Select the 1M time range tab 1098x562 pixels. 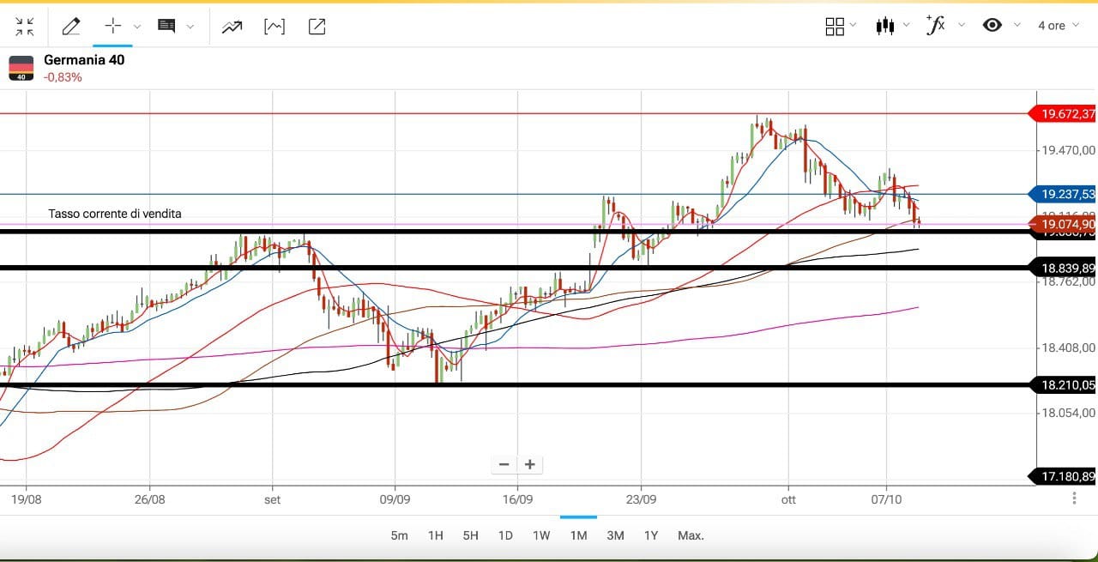[578, 535]
